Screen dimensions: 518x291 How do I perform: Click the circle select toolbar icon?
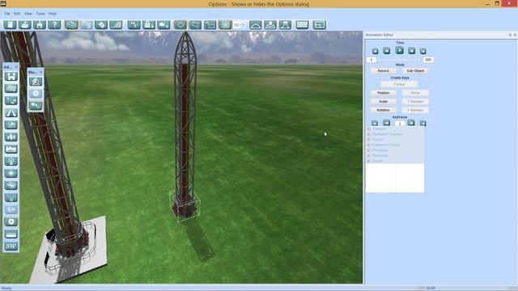[180, 25]
